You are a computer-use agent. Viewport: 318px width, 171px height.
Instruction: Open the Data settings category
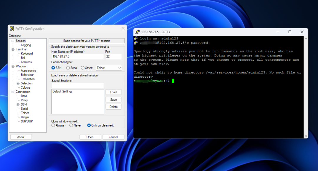[24, 96]
